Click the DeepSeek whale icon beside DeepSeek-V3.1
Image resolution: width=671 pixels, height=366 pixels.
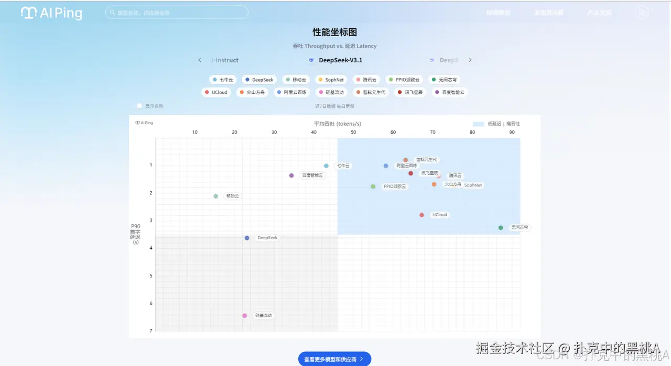coord(311,60)
